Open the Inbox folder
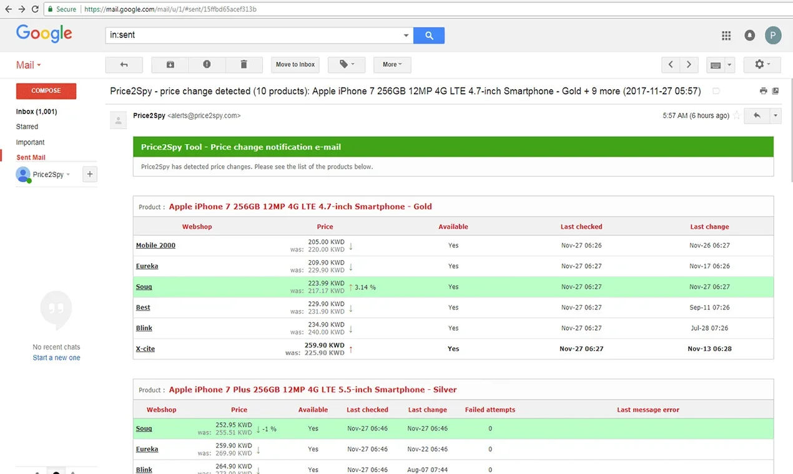 pos(36,112)
